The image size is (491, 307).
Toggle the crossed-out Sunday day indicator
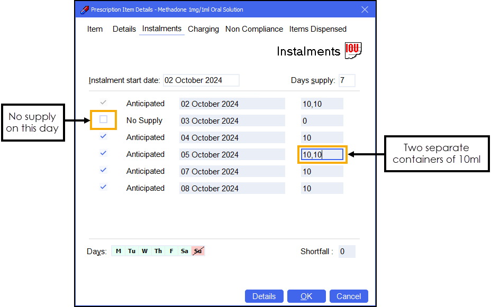point(198,252)
